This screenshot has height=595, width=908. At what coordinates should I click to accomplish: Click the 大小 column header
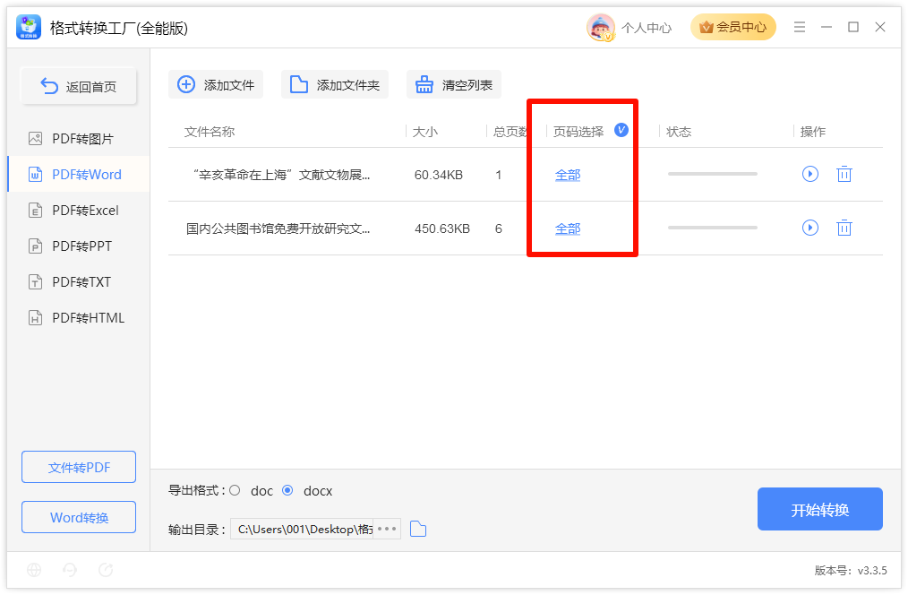pyautogui.click(x=425, y=132)
